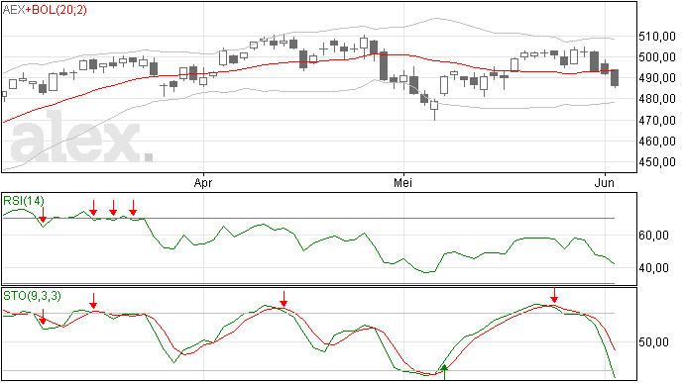The width and height of the screenshot is (684, 383).
Task: Click the 60,00 RSI axis label
Action: (653, 236)
